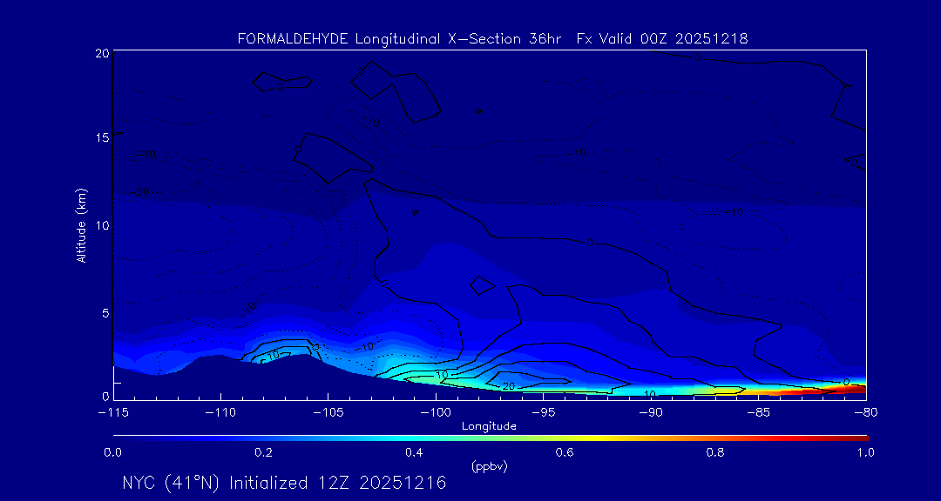Click the 'Altitude (km)' y-axis label
Screen dimensions: 941x501
pyautogui.click(x=81, y=225)
